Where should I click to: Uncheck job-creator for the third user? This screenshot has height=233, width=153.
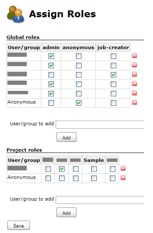[114, 75]
